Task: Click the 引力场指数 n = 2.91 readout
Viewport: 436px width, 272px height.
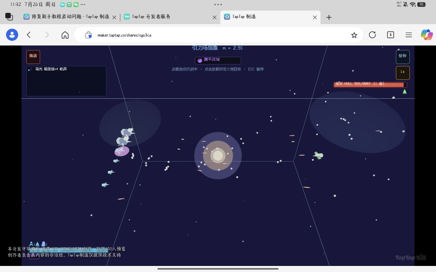Action: tap(217, 48)
